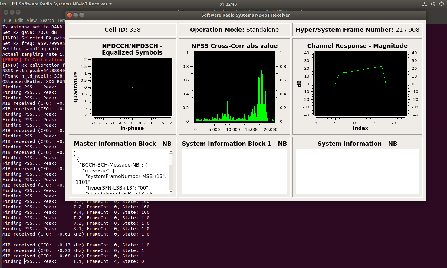447x268 pixels.
Task: Open the Software Radio Systems NB-IoT Receiver app menu
Action: coord(62,4)
